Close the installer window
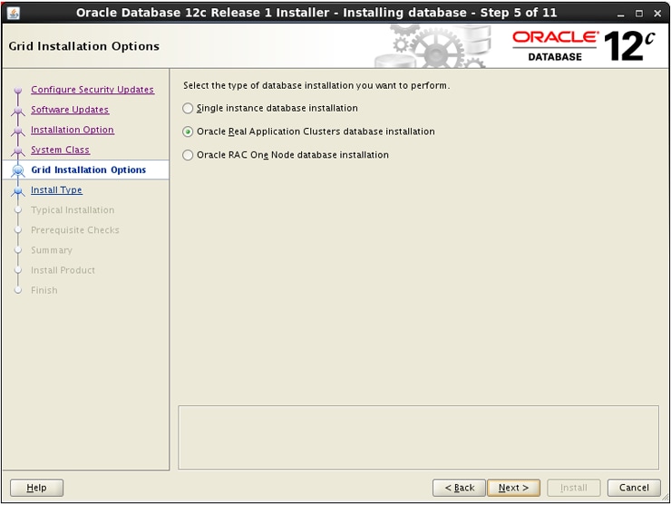 point(657,14)
